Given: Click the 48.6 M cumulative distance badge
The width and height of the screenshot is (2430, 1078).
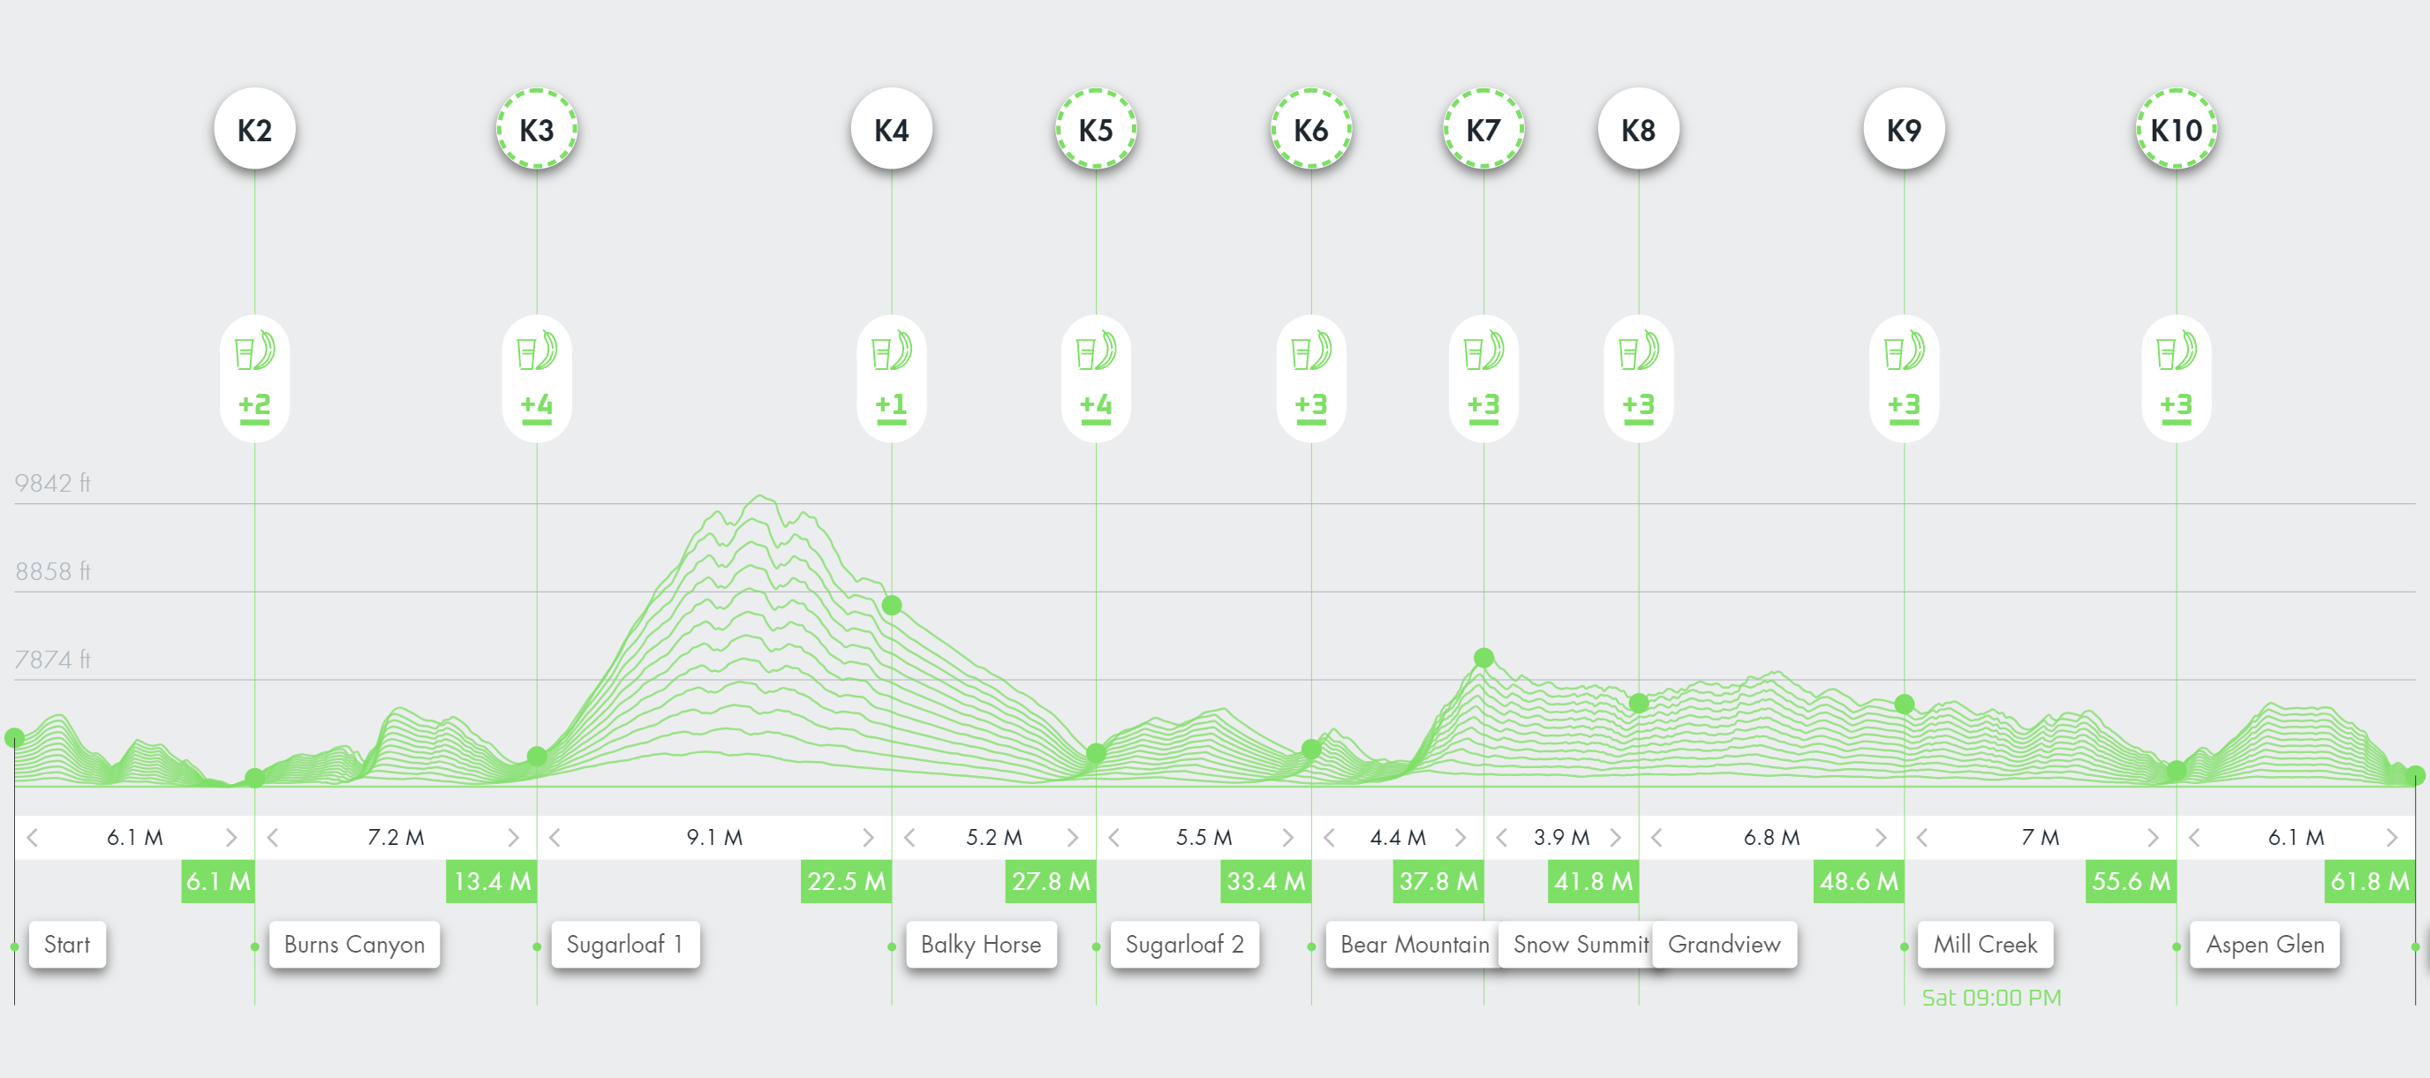Looking at the screenshot, I should [1860, 882].
